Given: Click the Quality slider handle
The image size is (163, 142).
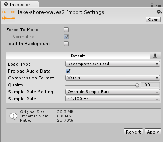Looking at the screenshot, I should (x=137, y=85).
